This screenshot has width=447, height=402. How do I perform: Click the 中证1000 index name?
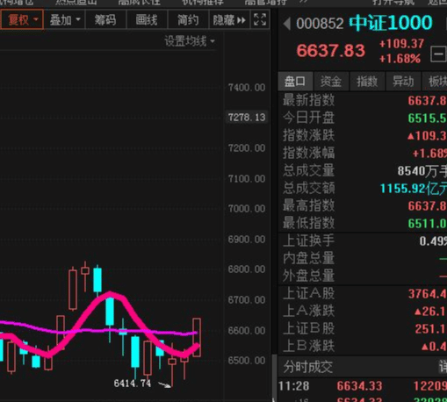(x=391, y=23)
